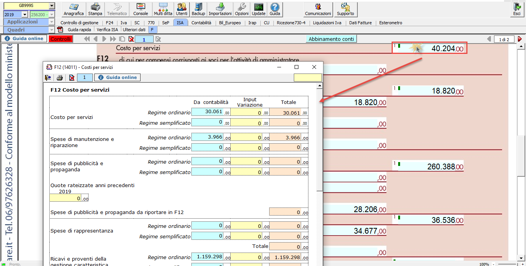Select the Dati Fatture tab
The width and height of the screenshot is (526, 266).
pyautogui.click(x=360, y=23)
